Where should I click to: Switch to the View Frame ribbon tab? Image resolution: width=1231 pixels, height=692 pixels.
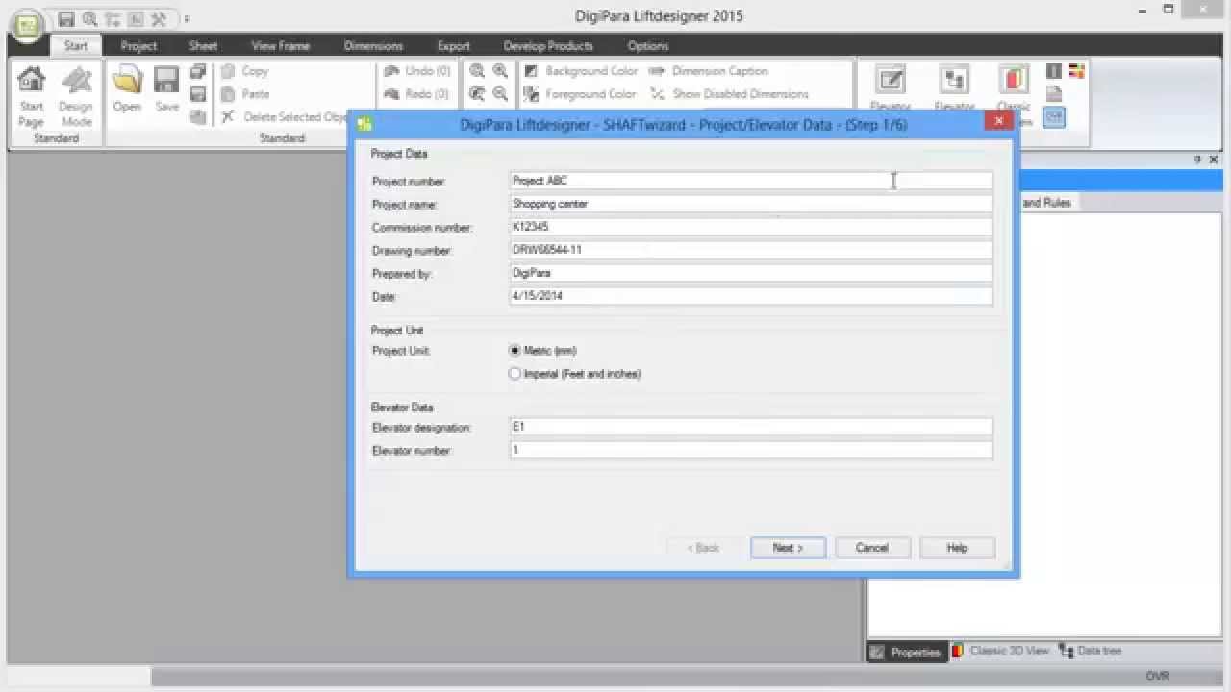281,46
